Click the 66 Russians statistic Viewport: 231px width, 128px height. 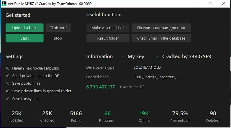[106, 117]
